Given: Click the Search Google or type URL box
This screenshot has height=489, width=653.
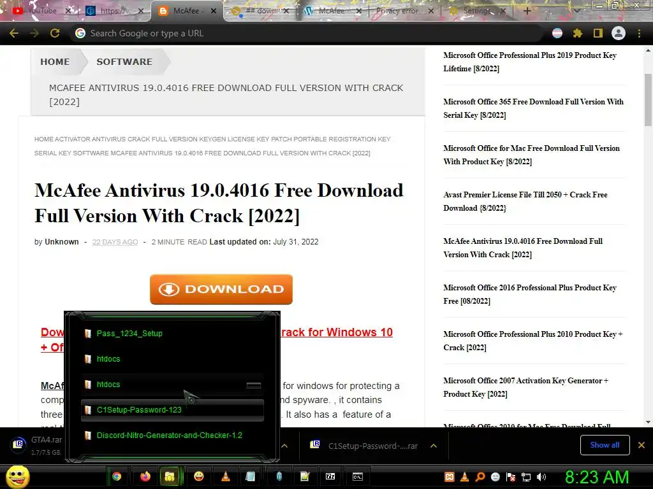Looking at the screenshot, I should click(x=308, y=33).
